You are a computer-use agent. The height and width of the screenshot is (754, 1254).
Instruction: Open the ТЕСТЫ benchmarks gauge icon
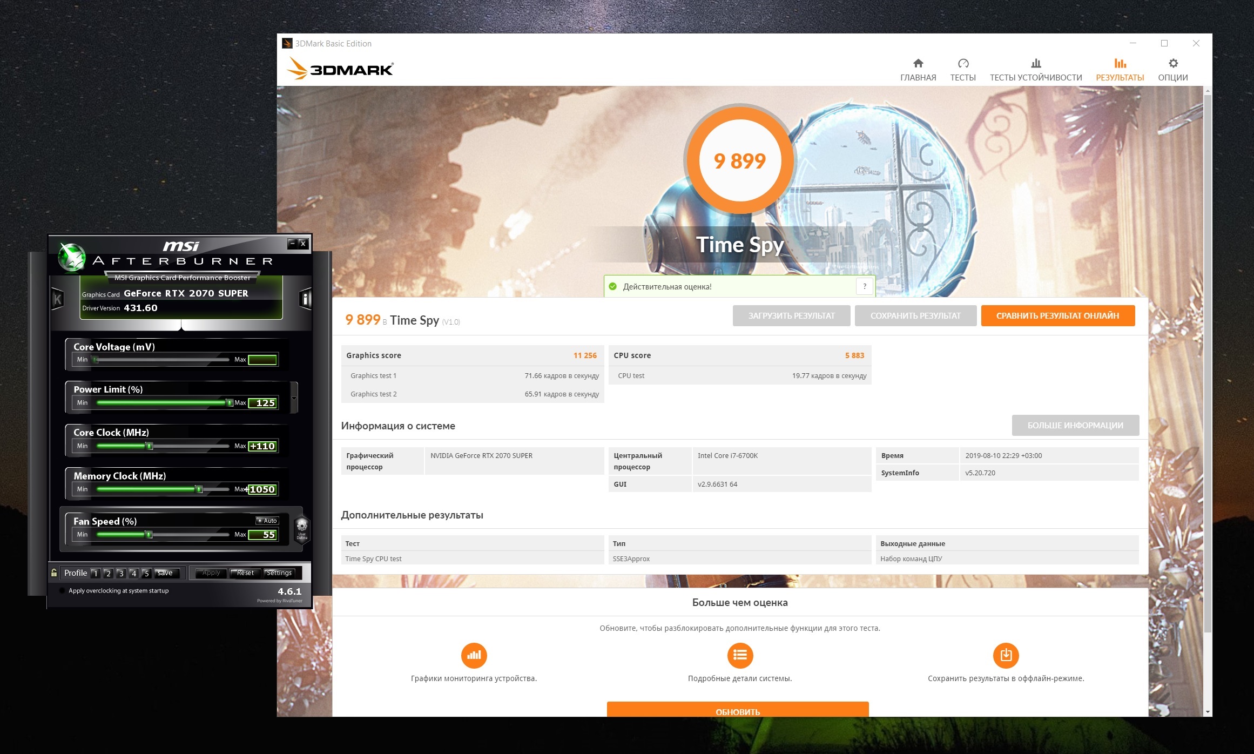click(962, 64)
